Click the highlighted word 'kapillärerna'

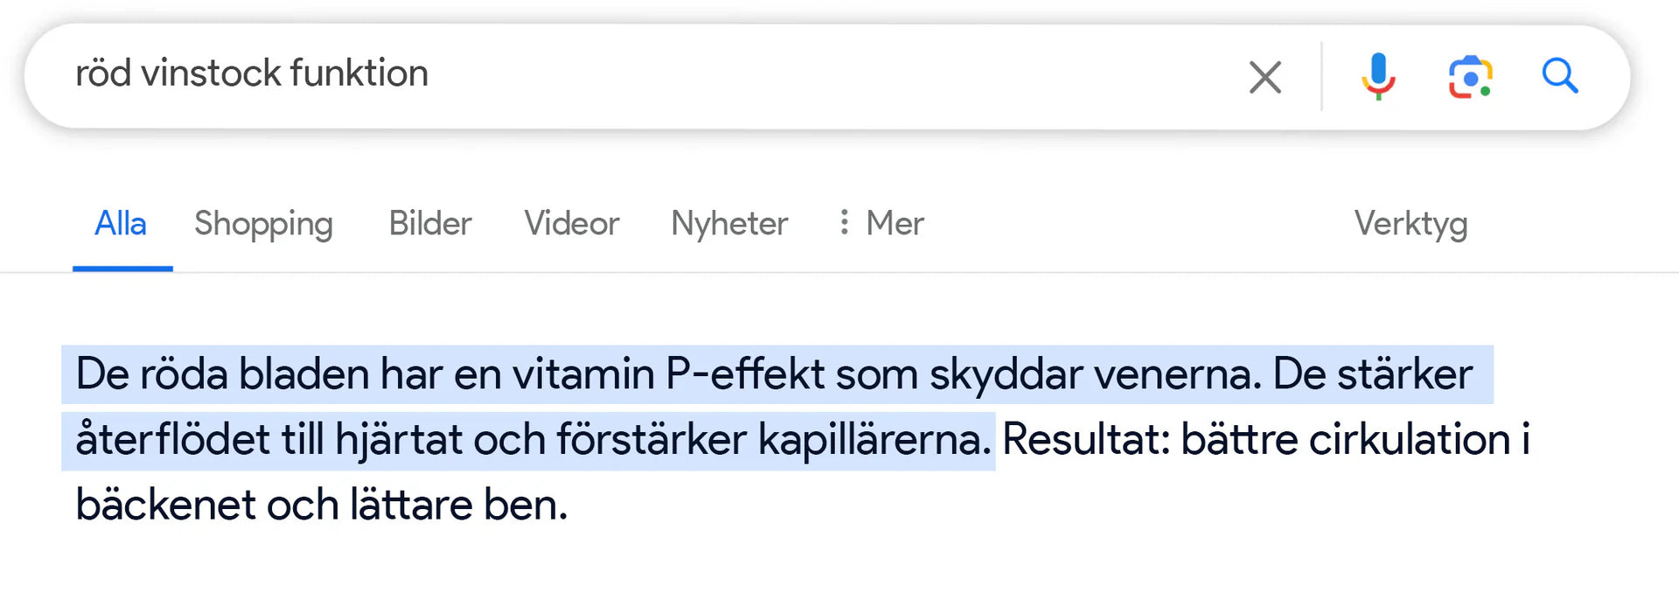(x=874, y=439)
